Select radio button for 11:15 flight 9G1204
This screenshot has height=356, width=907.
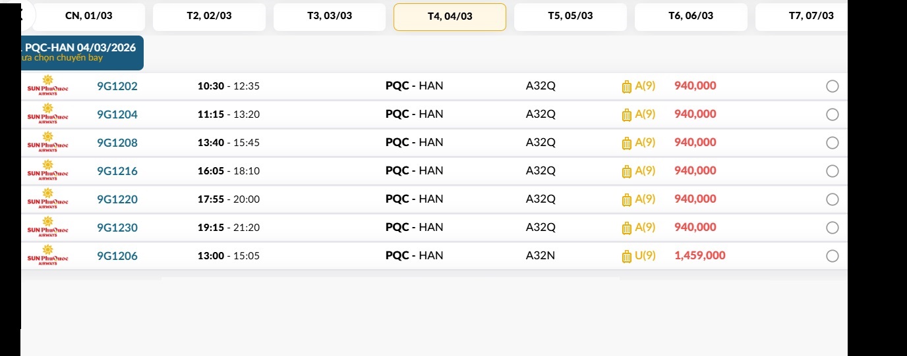point(833,114)
